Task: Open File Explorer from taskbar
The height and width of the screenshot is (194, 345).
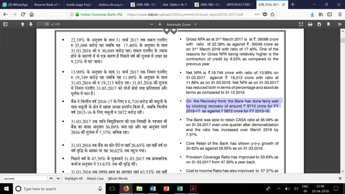Action: 139,189
